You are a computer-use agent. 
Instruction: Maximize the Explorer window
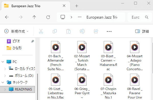135,3
